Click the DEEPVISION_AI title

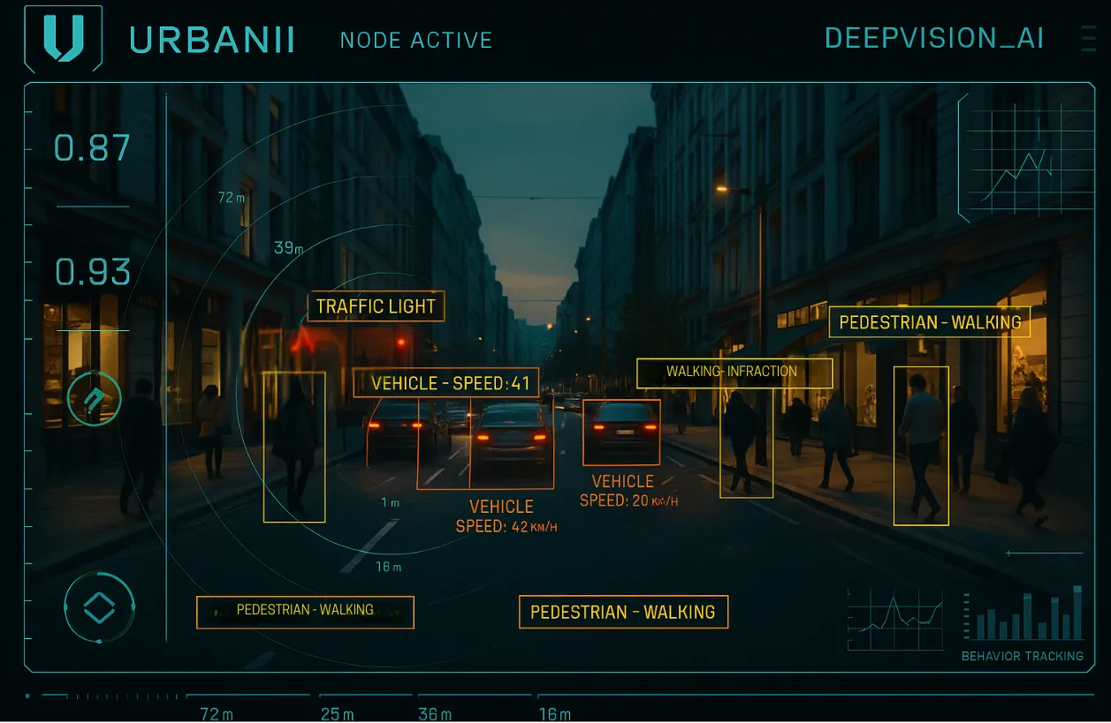(x=934, y=38)
